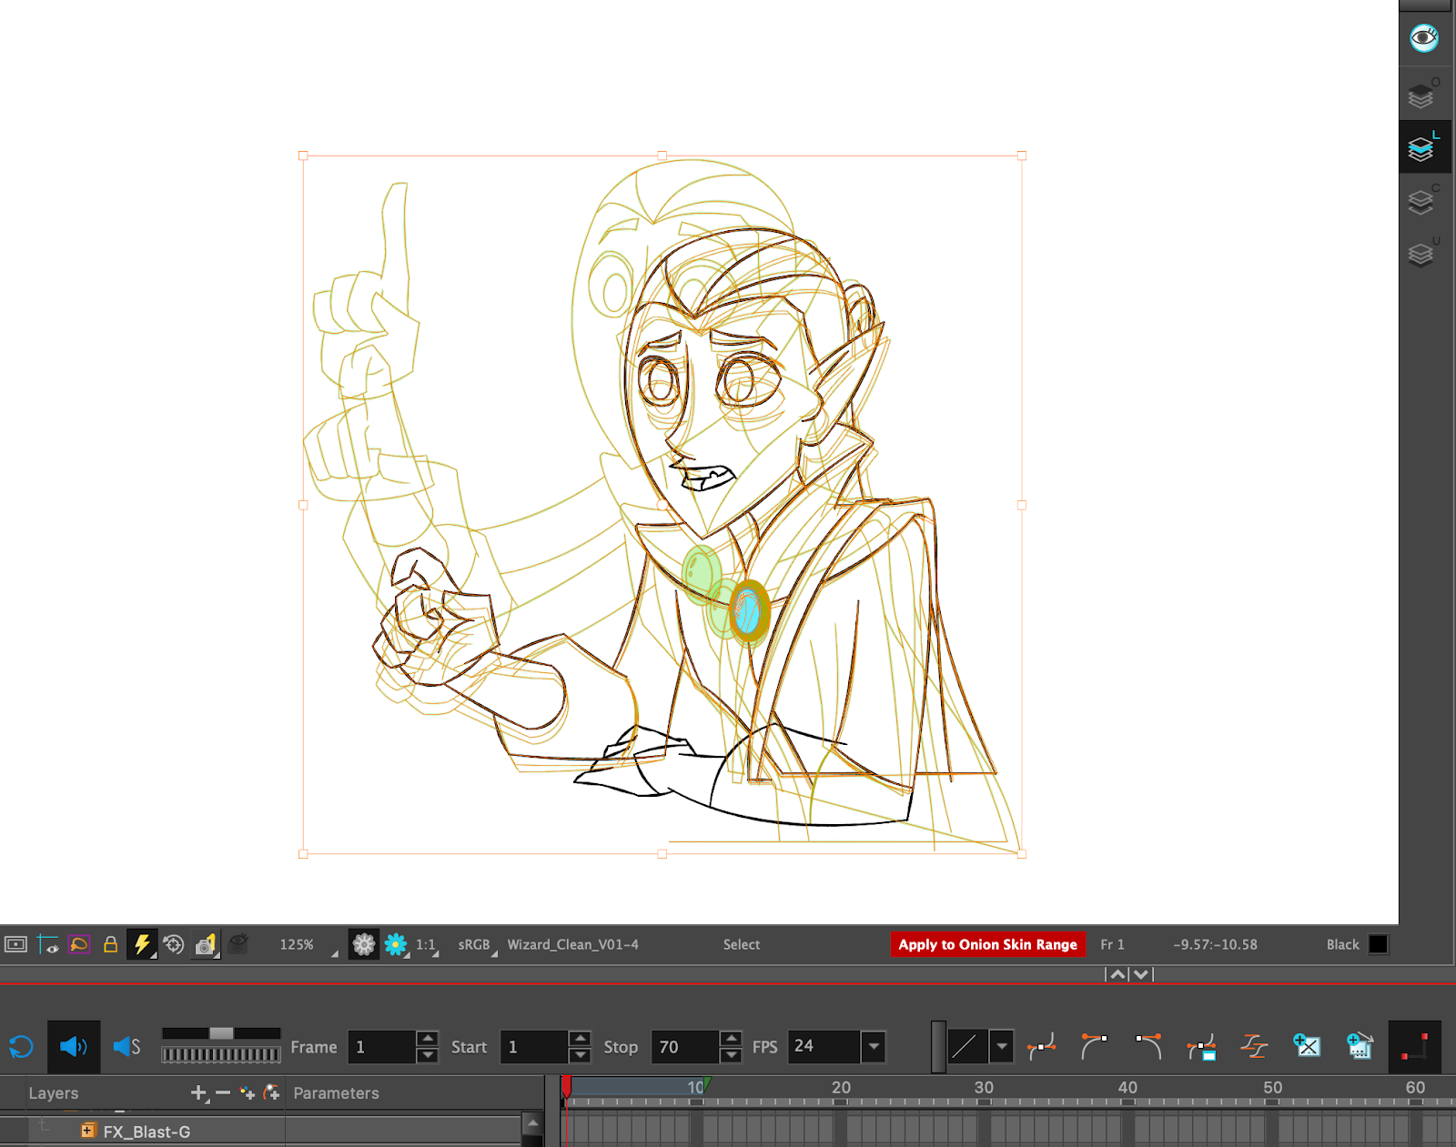Click the Reset Rotation icon

pos(174,944)
